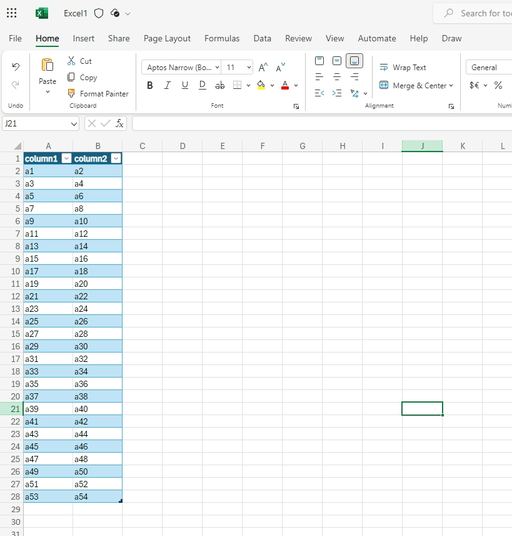Undo the last action
The height and width of the screenshot is (536, 512).
(x=16, y=66)
